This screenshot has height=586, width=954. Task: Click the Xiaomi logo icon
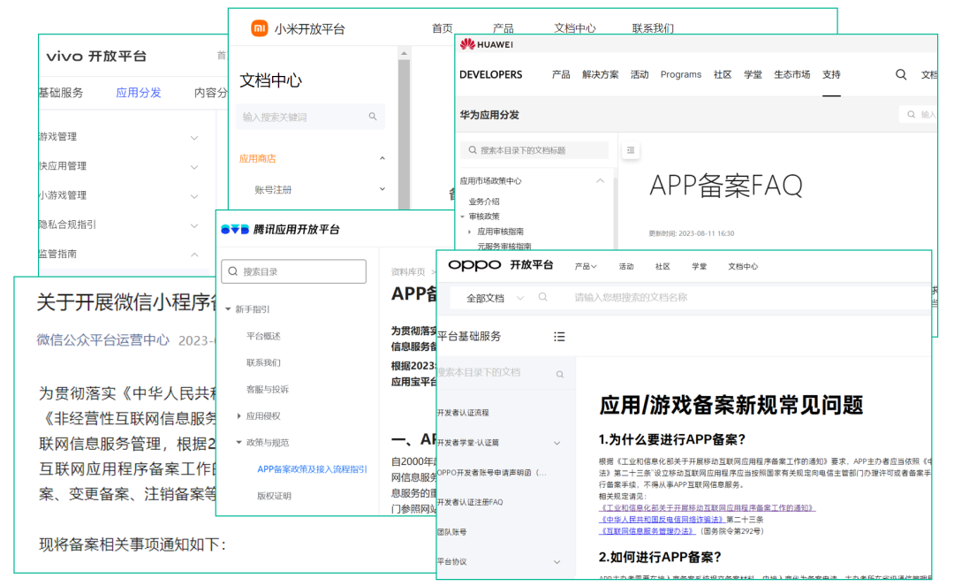click(260, 28)
